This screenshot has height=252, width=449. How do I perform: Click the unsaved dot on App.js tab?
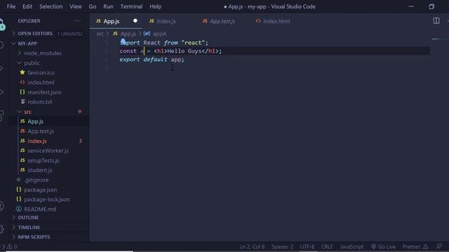click(135, 21)
